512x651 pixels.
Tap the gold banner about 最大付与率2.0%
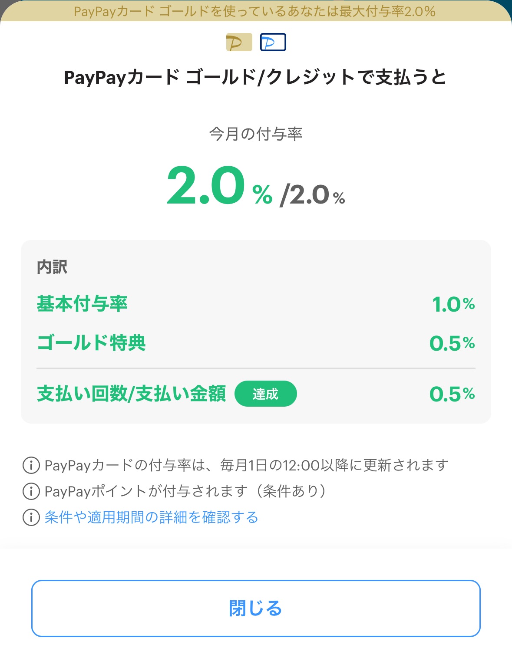[255, 11]
